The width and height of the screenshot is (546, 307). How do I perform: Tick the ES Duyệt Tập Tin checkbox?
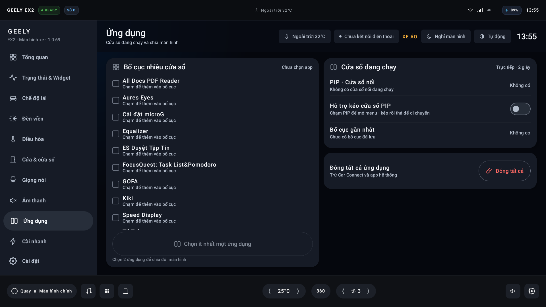[x=116, y=151]
